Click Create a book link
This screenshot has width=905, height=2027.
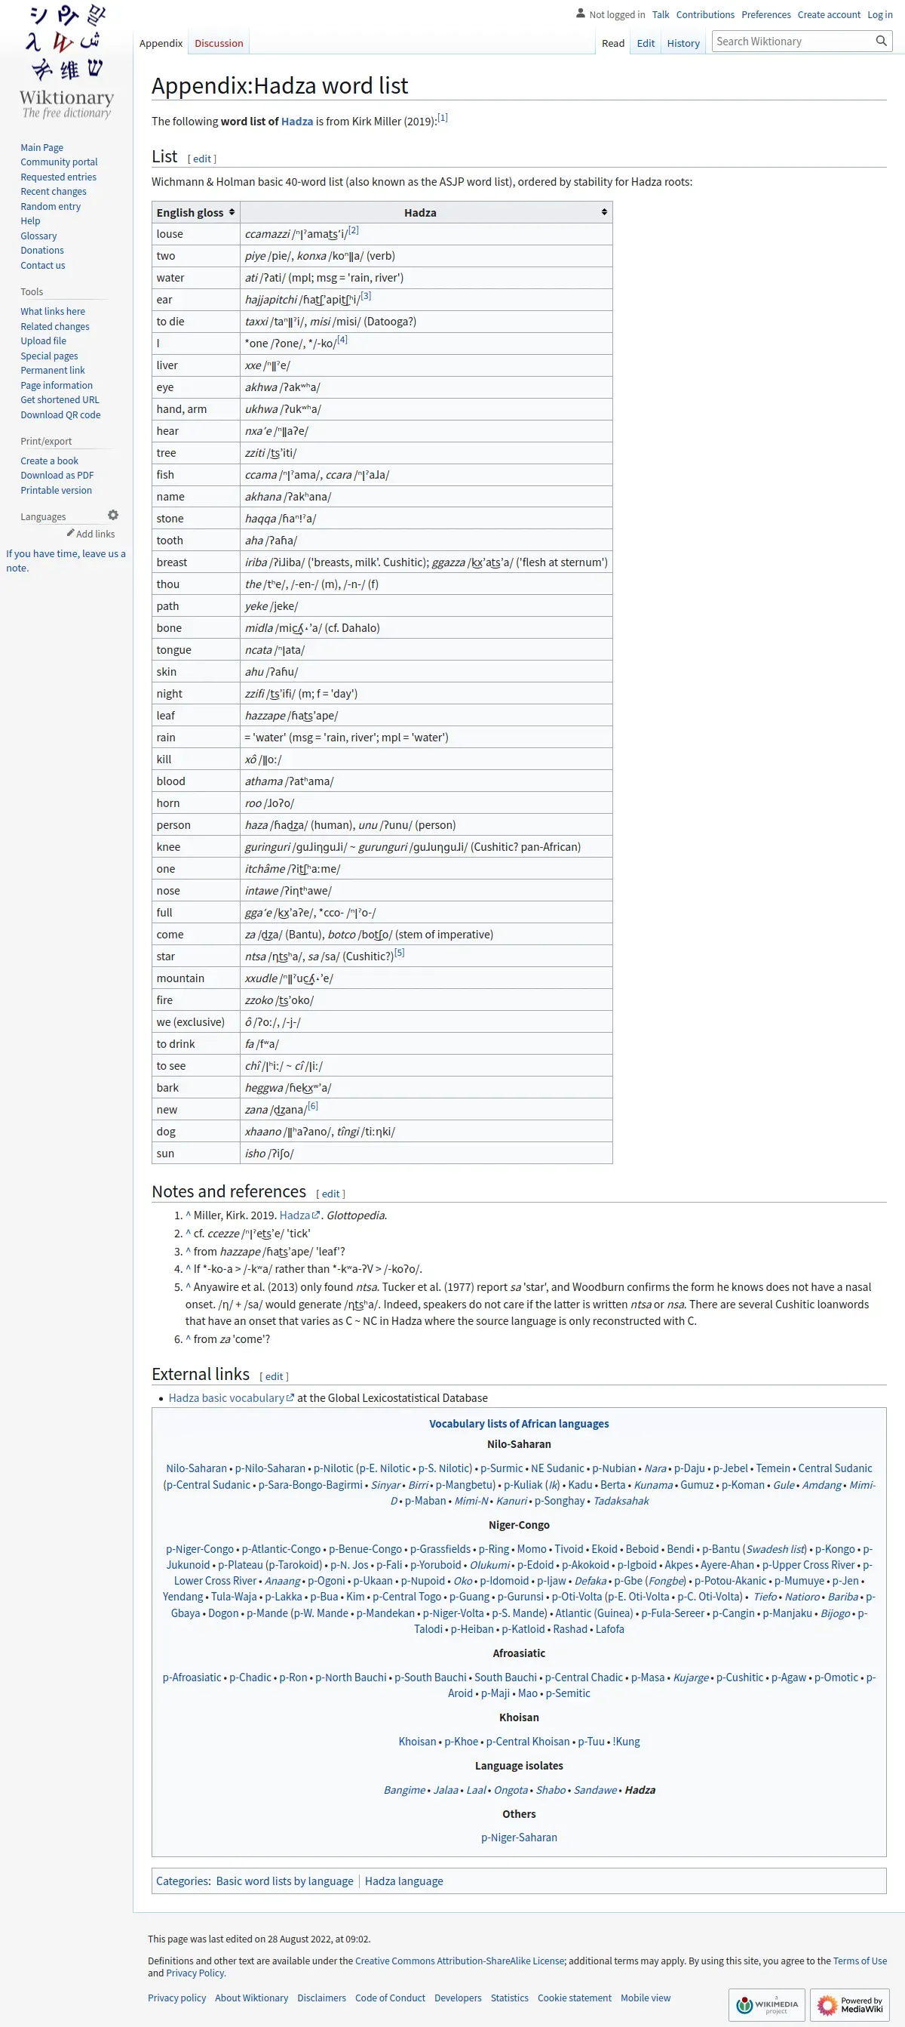pyautogui.click(x=50, y=461)
